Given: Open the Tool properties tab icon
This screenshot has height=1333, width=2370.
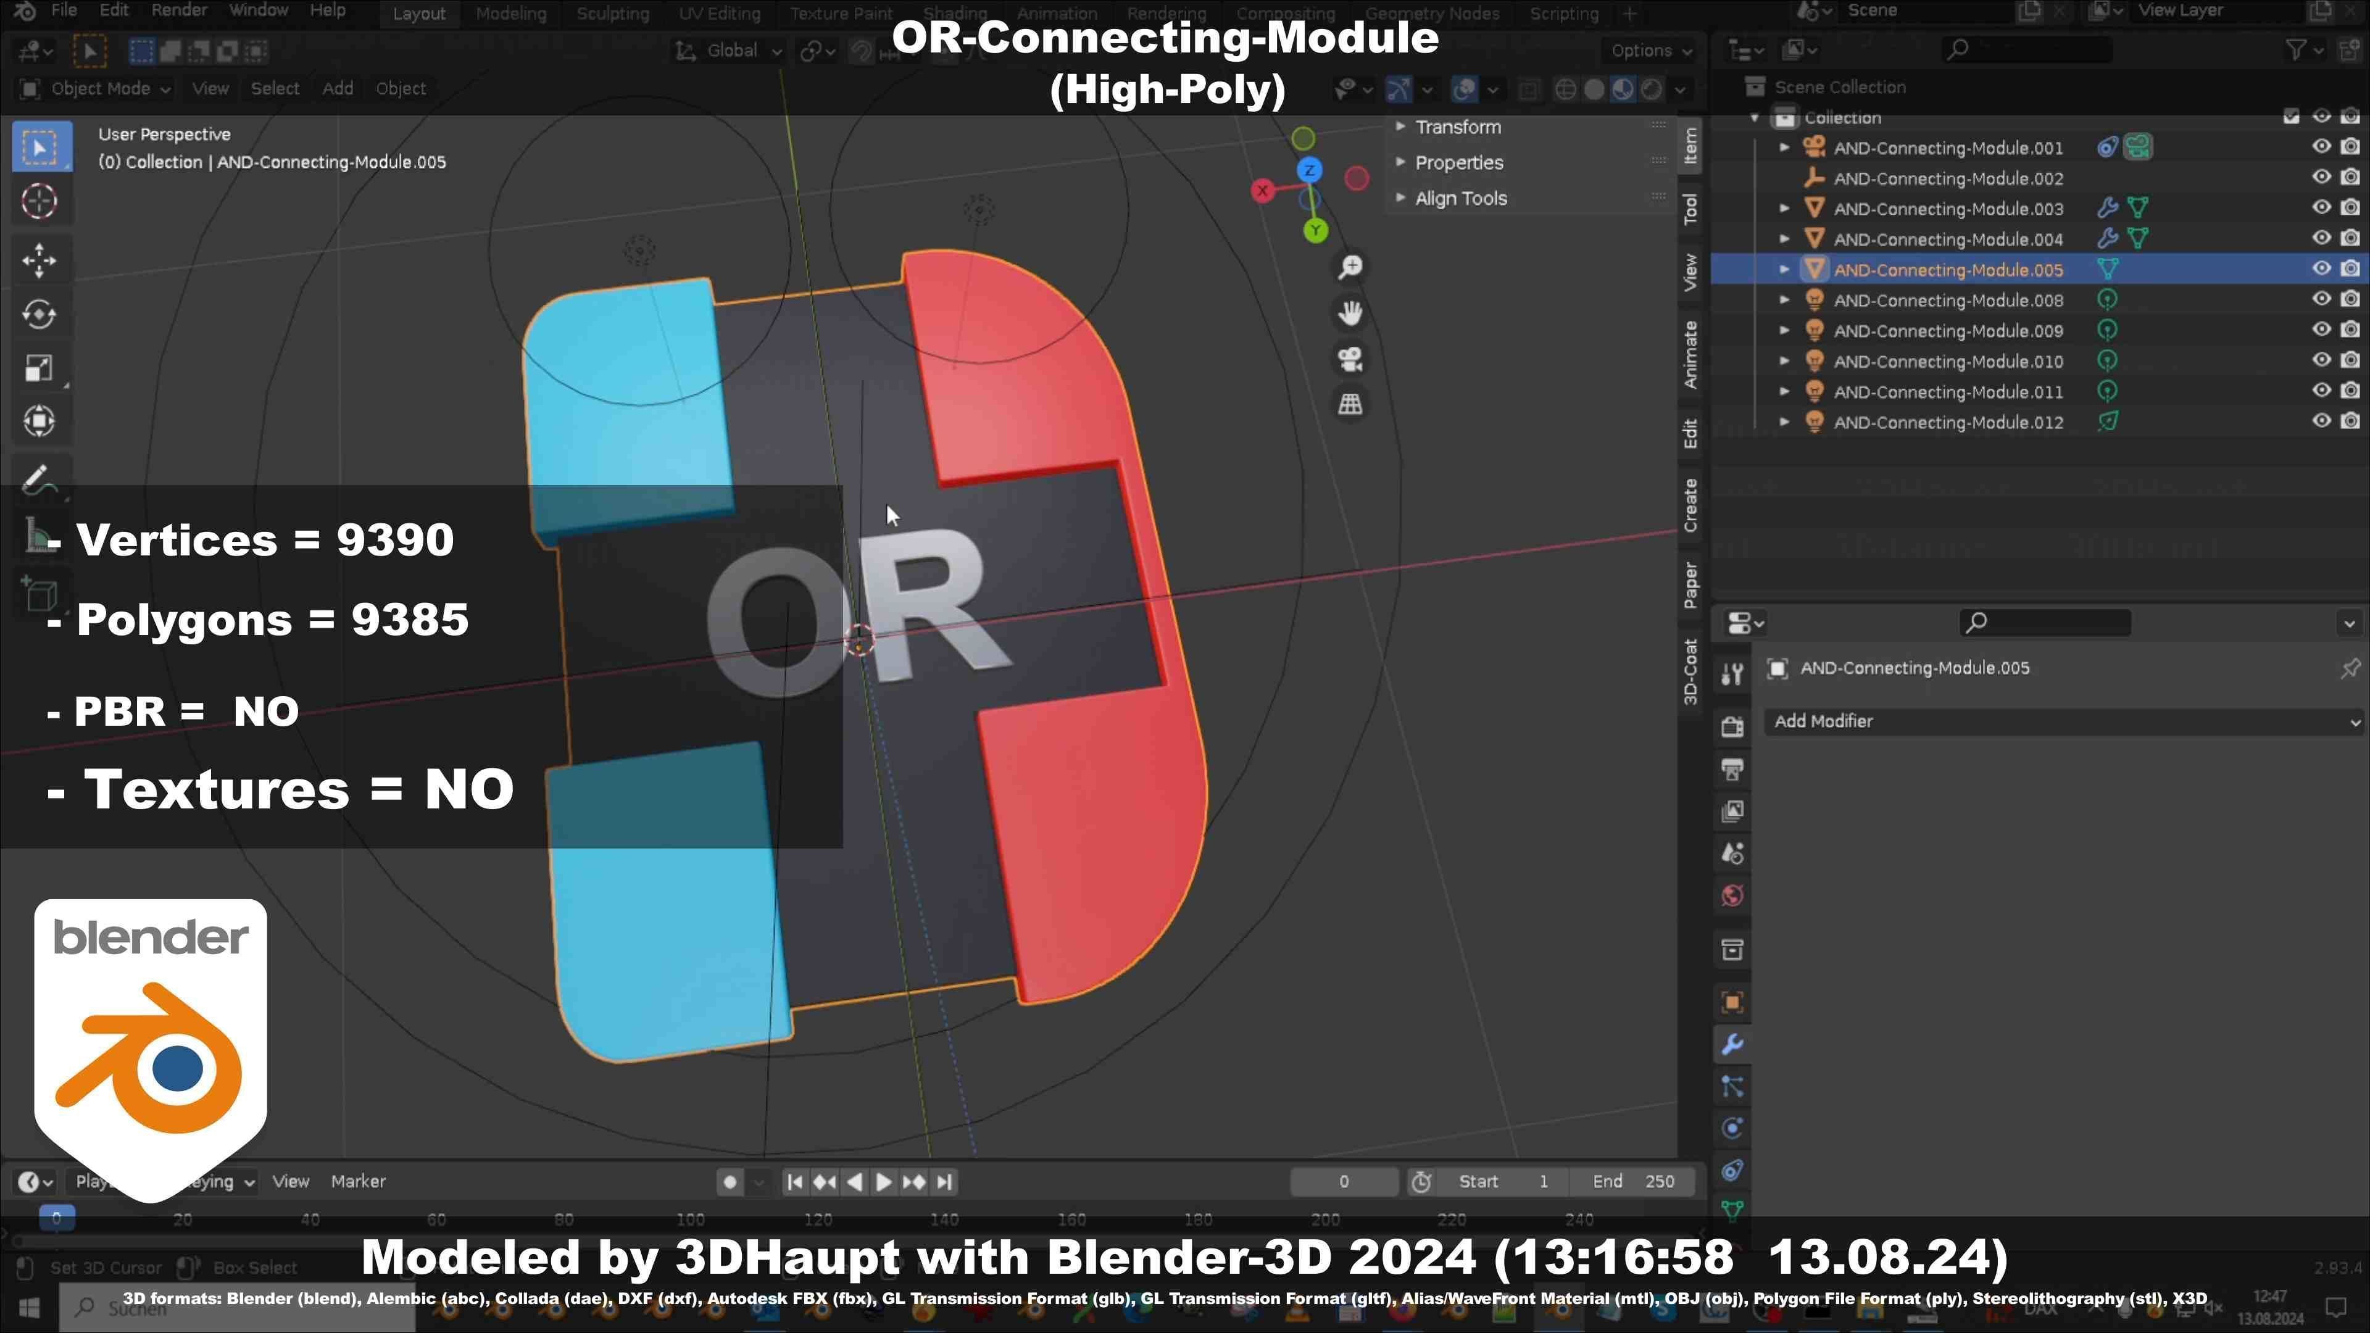Looking at the screenshot, I should (x=1732, y=675).
